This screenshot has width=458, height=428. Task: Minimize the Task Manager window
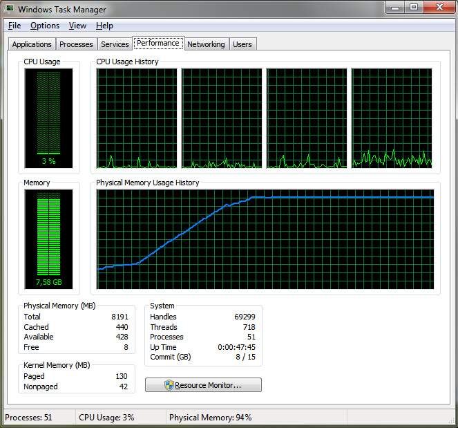point(395,8)
